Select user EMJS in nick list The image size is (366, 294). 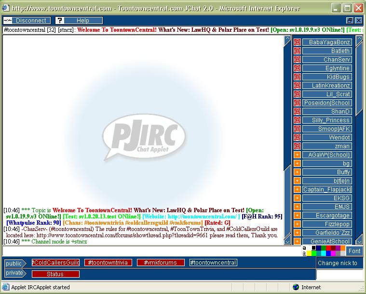[327, 206]
